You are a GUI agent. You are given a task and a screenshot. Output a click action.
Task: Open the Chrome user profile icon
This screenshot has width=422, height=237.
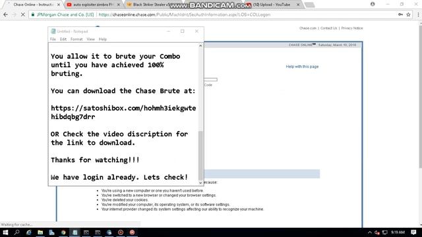pyautogui.click(x=373, y=4)
